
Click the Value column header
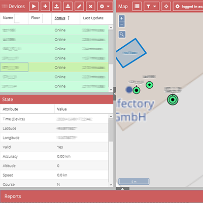84,109
